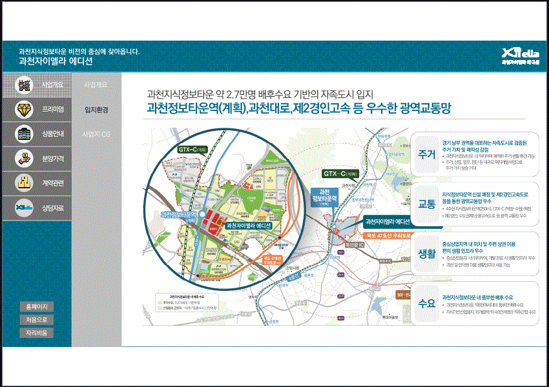Click the 처음으로 button
The image size is (549, 387).
click(37, 319)
